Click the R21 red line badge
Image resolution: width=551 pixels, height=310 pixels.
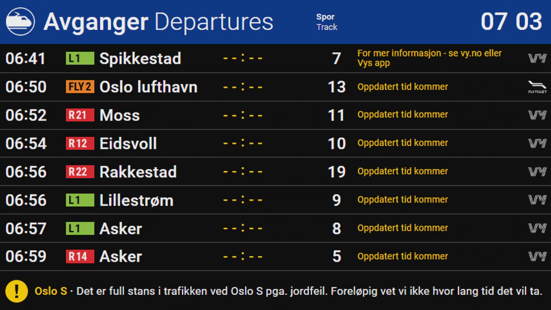pyautogui.click(x=80, y=115)
